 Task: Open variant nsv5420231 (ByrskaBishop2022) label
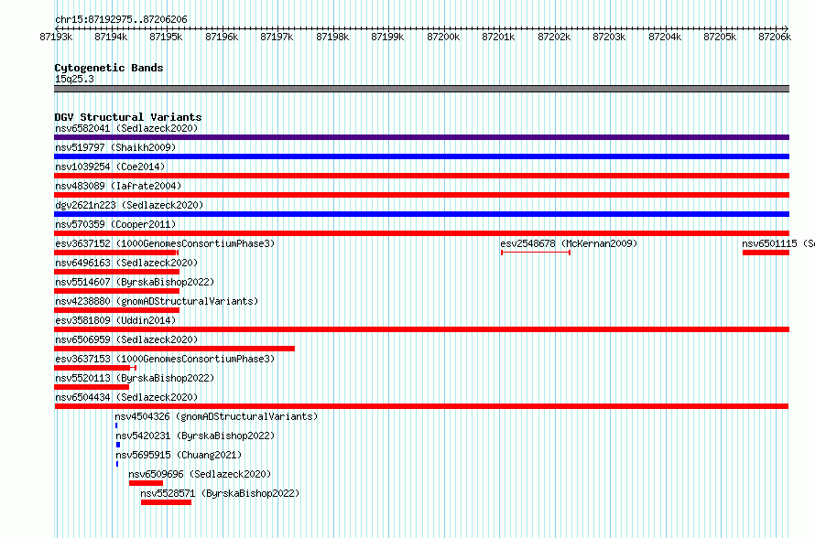[x=195, y=436]
